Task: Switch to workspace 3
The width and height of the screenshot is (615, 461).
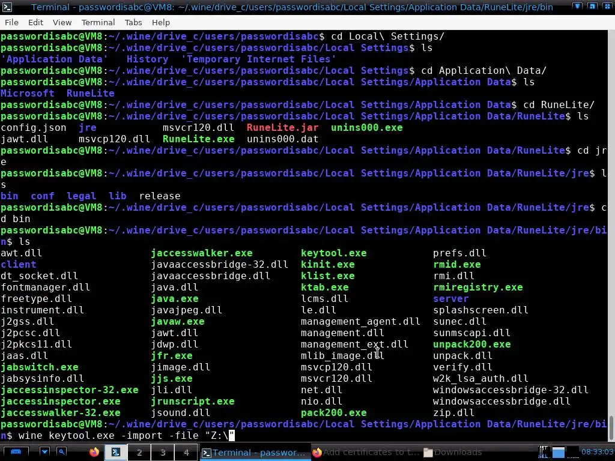Action: click(163, 452)
